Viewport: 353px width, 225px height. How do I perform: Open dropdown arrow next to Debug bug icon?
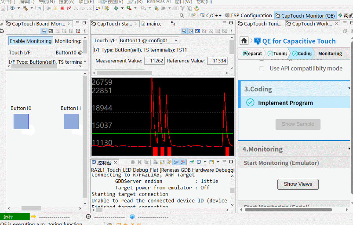click(x=123, y=8)
